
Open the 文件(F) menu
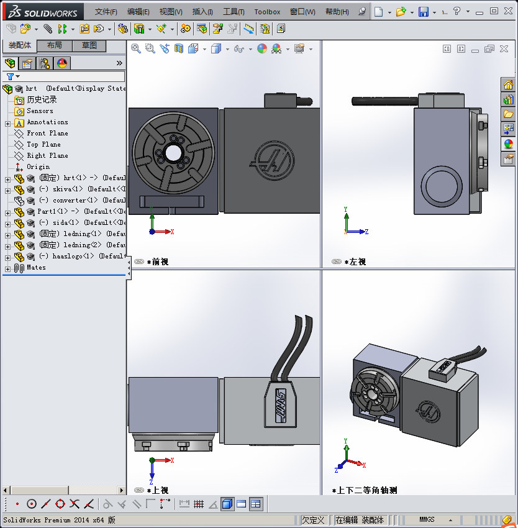pyautogui.click(x=106, y=12)
